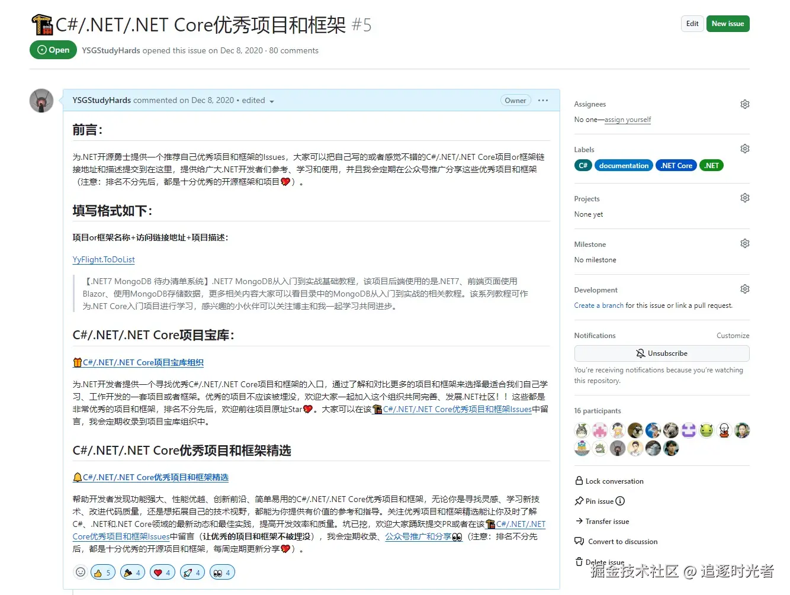Select the C# label
Viewport: 790px width, 595px height.
pyautogui.click(x=583, y=166)
